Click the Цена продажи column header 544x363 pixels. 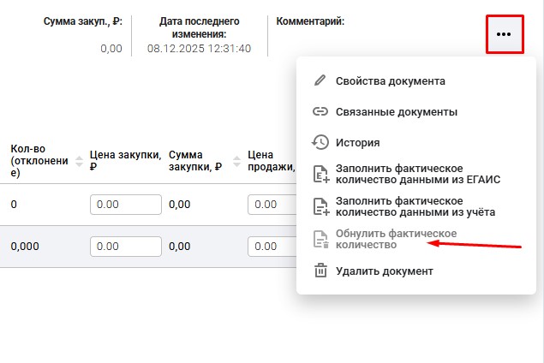pyautogui.click(x=272, y=160)
